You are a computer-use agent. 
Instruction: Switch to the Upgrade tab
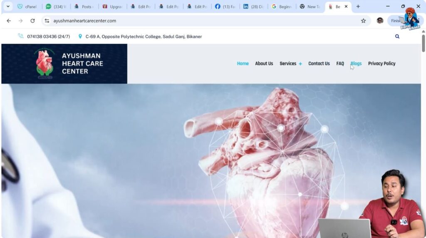(x=112, y=7)
